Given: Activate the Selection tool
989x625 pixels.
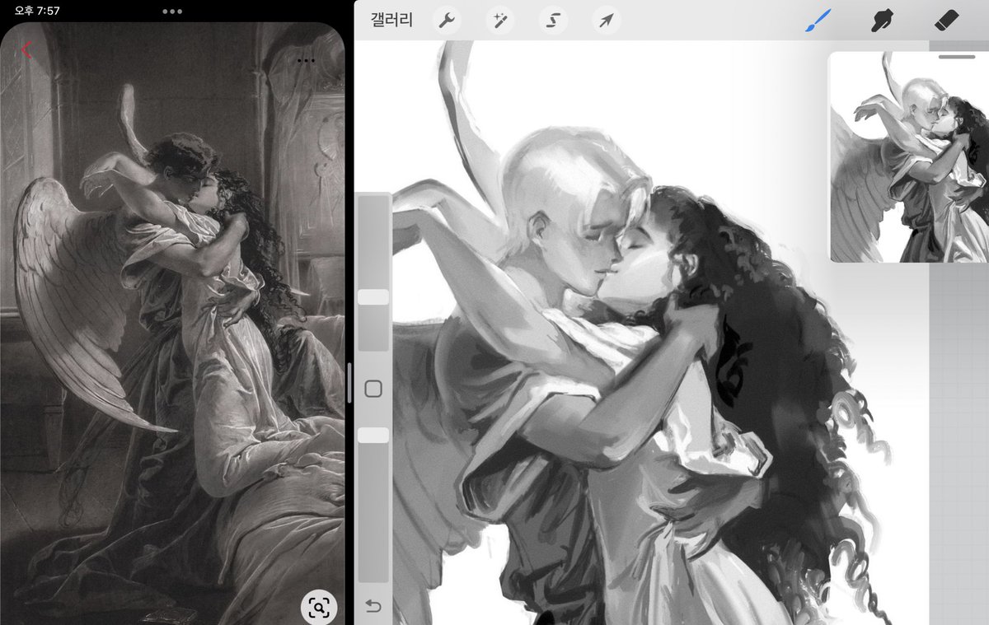Looking at the screenshot, I should (x=553, y=21).
